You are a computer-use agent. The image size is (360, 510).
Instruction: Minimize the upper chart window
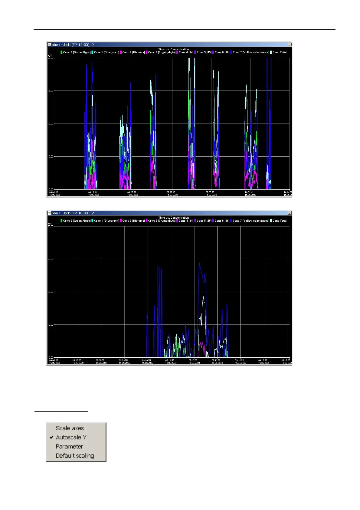pyautogui.click(x=290, y=45)
